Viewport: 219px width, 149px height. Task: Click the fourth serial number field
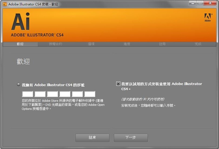[x=65, y=94]
